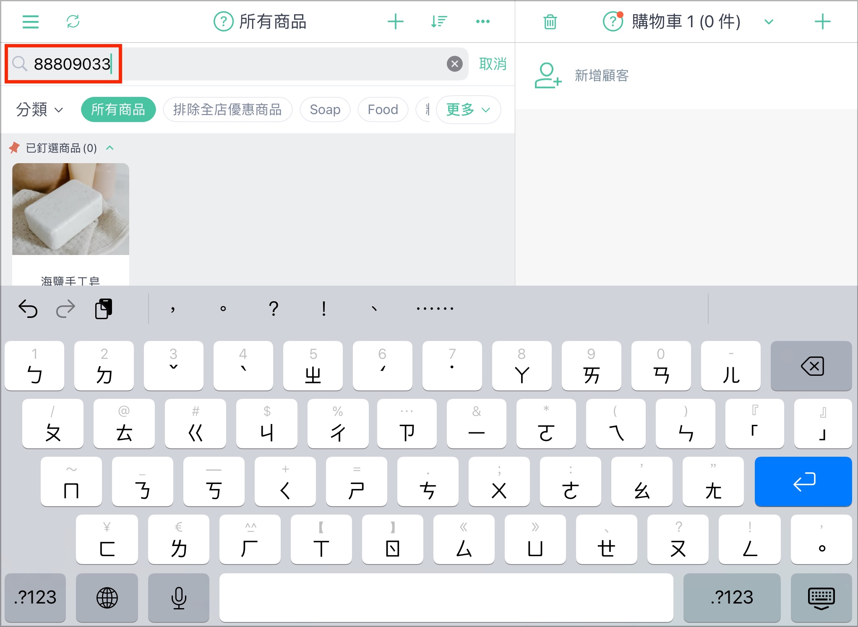The image size is (858, 627).
Task: Select the Soap category tab
Action: [325, 109]
